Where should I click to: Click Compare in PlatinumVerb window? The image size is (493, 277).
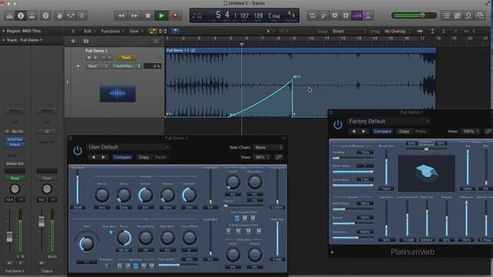pyautogui.click(x=383, y=132)
